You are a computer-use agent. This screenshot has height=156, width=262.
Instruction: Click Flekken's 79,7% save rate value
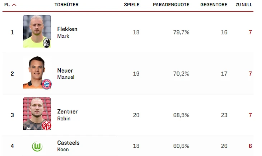[181, 32]
